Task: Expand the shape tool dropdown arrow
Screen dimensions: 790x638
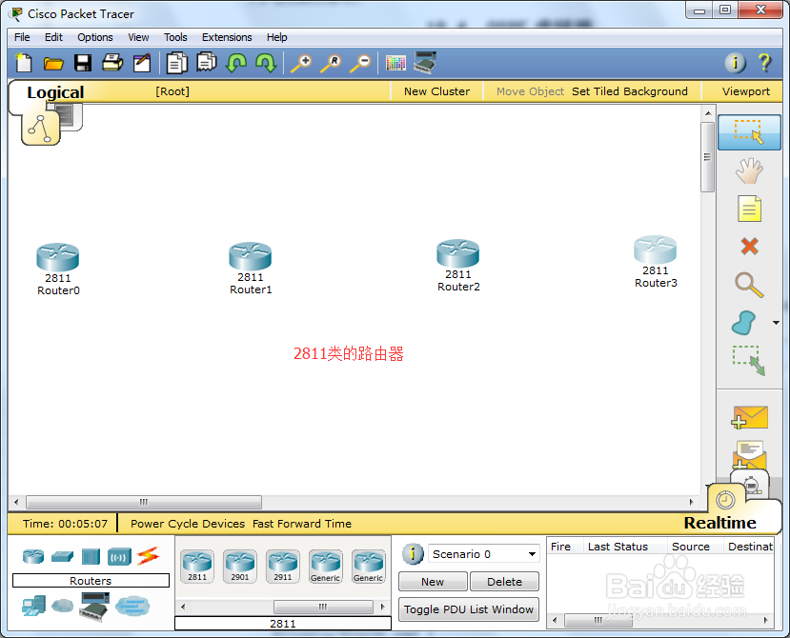Action: (776, 323)
